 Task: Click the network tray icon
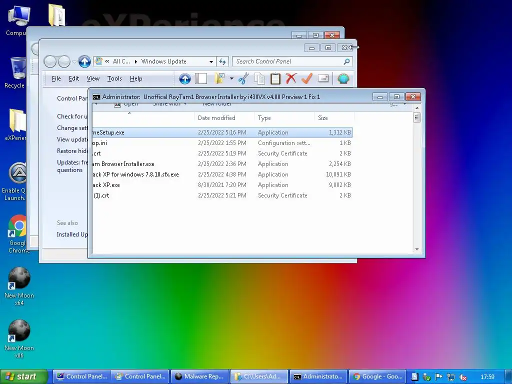451,377
